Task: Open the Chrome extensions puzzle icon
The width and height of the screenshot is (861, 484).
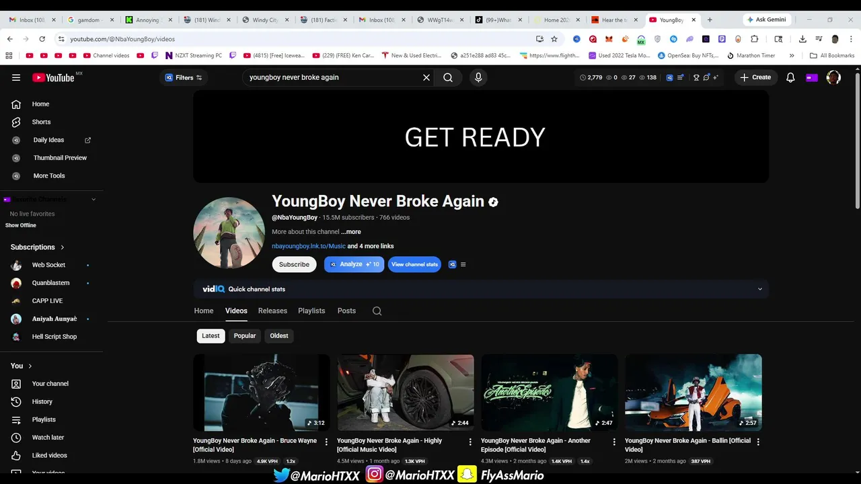Action: pyautogui.click(x=754, y=39)
